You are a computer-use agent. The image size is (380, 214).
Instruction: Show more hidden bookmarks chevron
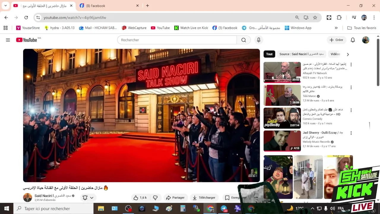(336, 28)
